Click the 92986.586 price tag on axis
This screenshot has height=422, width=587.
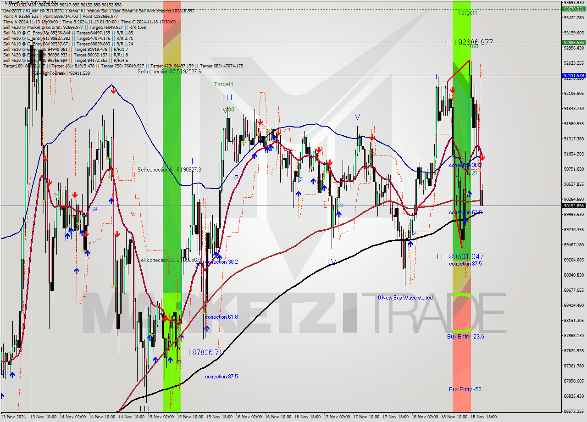tap(573, 42)
